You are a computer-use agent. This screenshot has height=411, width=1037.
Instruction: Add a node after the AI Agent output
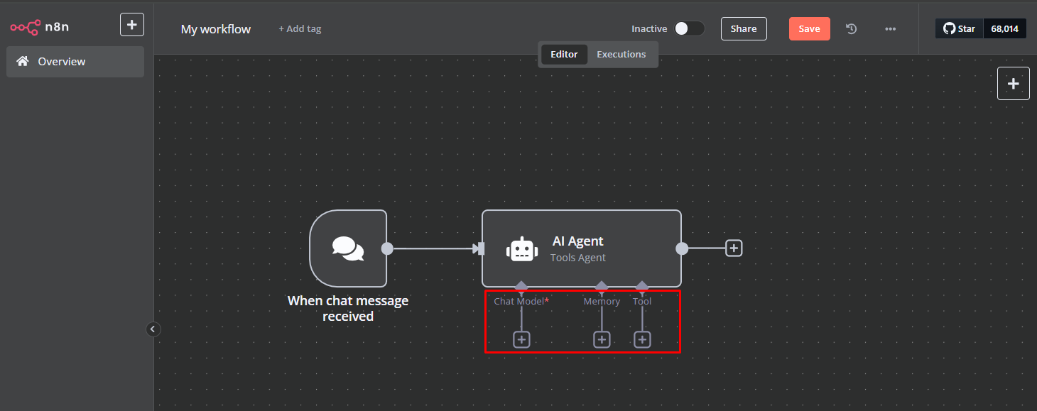pos(733,248)
